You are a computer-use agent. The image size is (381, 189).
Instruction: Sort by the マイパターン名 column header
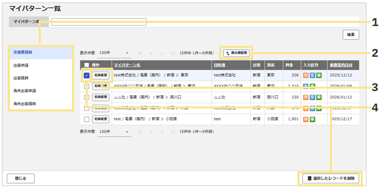click(127, 65)
